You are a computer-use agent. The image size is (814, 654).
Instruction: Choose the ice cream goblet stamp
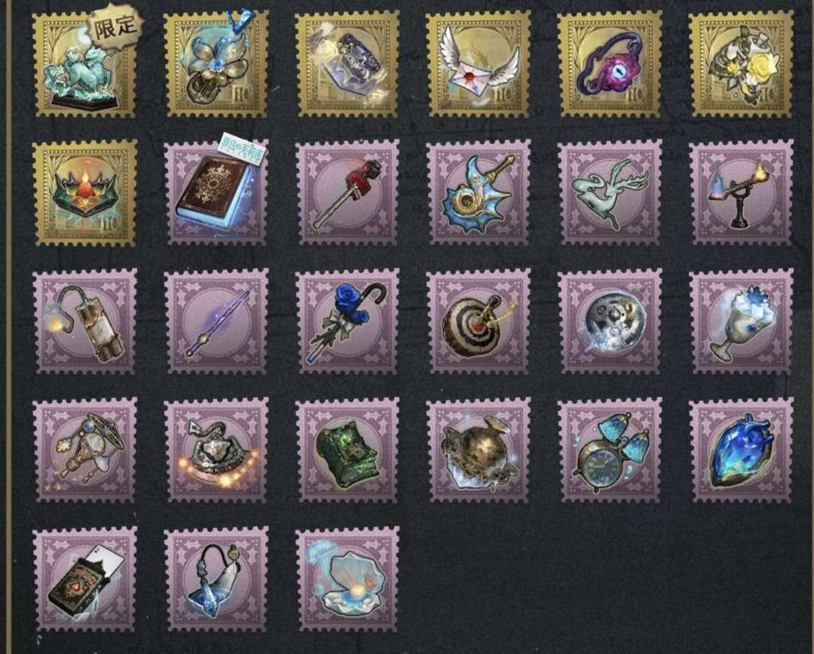pos(741,321)
